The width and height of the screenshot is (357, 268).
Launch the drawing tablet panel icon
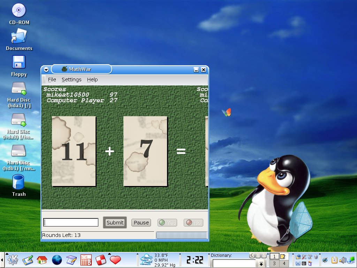28,260
